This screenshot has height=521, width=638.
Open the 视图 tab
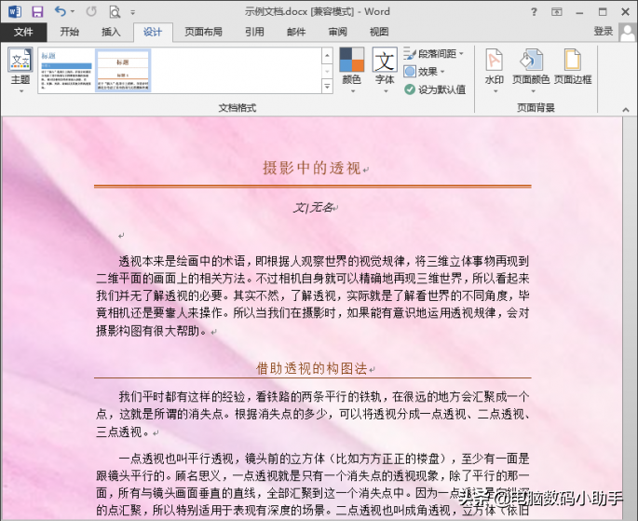pyautogui.click(x=379, y=32)
